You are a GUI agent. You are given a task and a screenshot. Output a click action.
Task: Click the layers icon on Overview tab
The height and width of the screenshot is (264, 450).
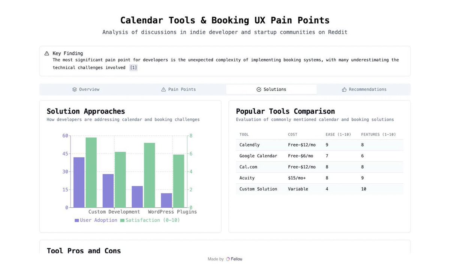tap(75, 89)
